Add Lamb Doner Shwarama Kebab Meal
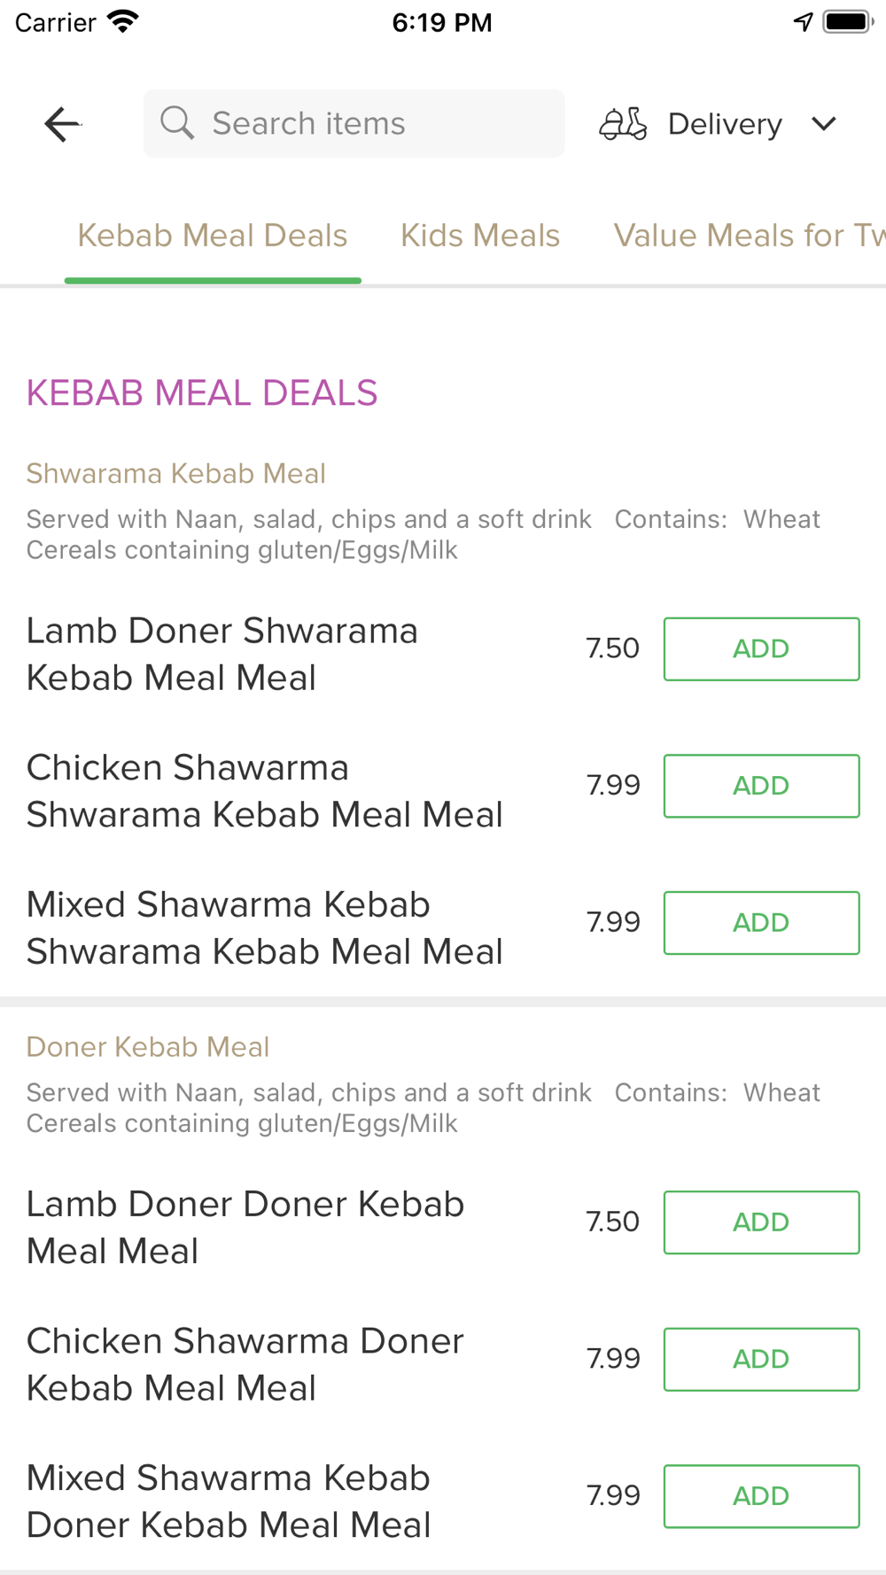 coord(761,649)
